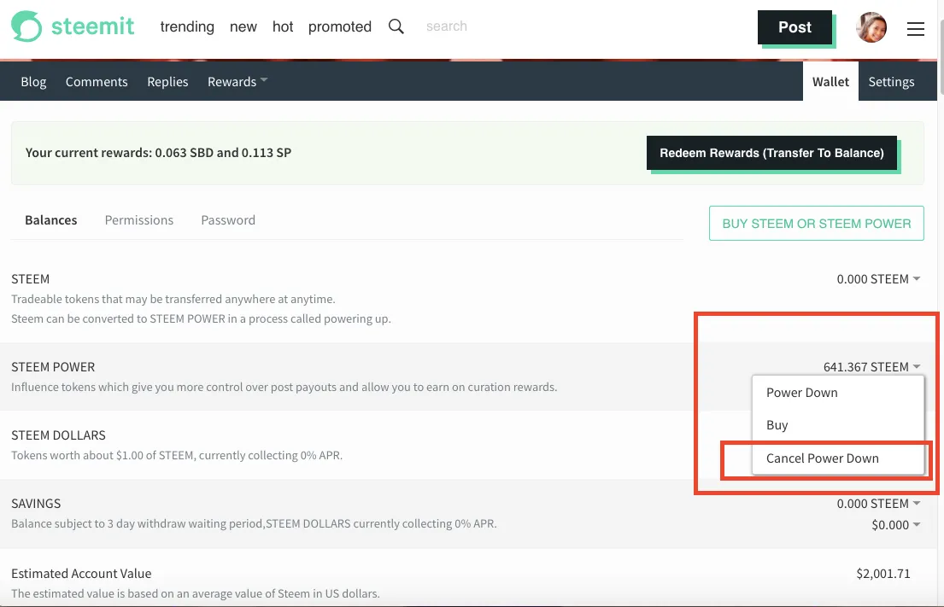Click the STEEM DOLLARS heading
The height and width of the screenshot is (607, 944).
point(58,435)
